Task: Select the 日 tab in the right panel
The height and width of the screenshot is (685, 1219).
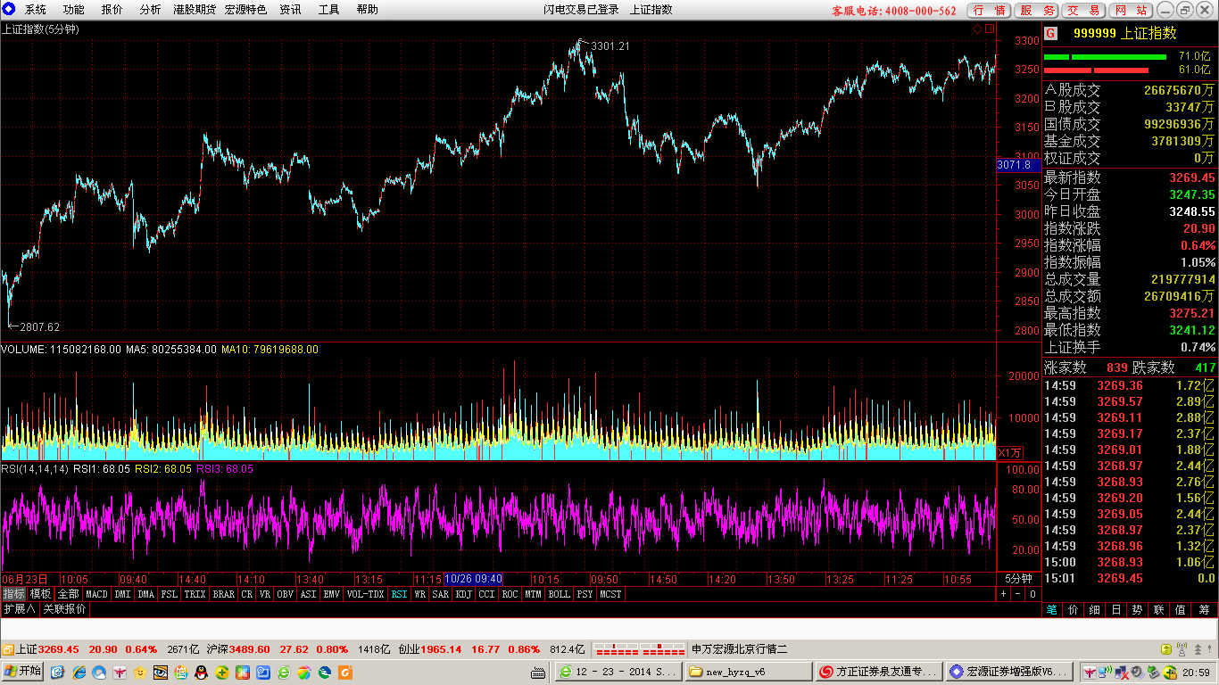Action: click(x=1116, y=610)
